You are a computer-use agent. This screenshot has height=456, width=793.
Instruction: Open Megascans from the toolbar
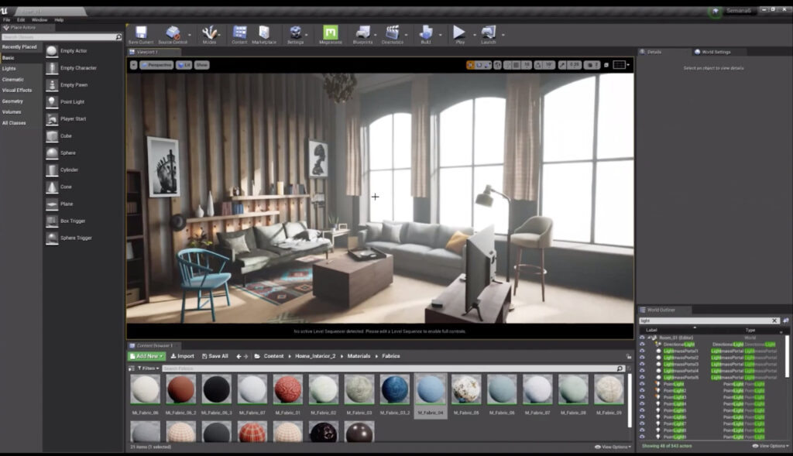point(330,33)
